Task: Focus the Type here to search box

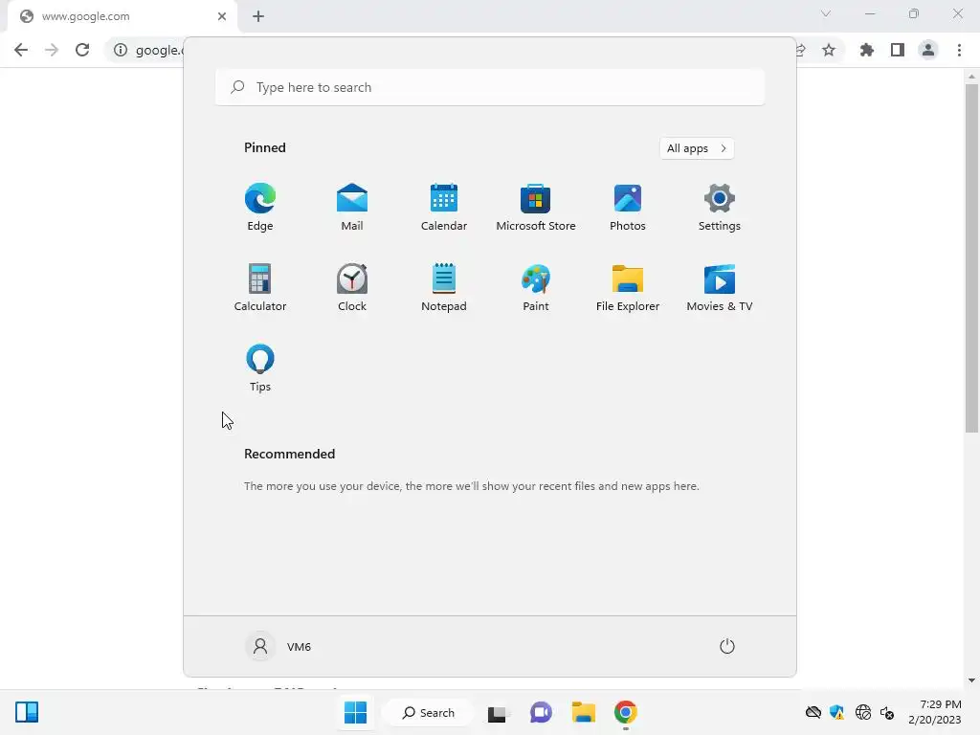Action: [490, 87]
